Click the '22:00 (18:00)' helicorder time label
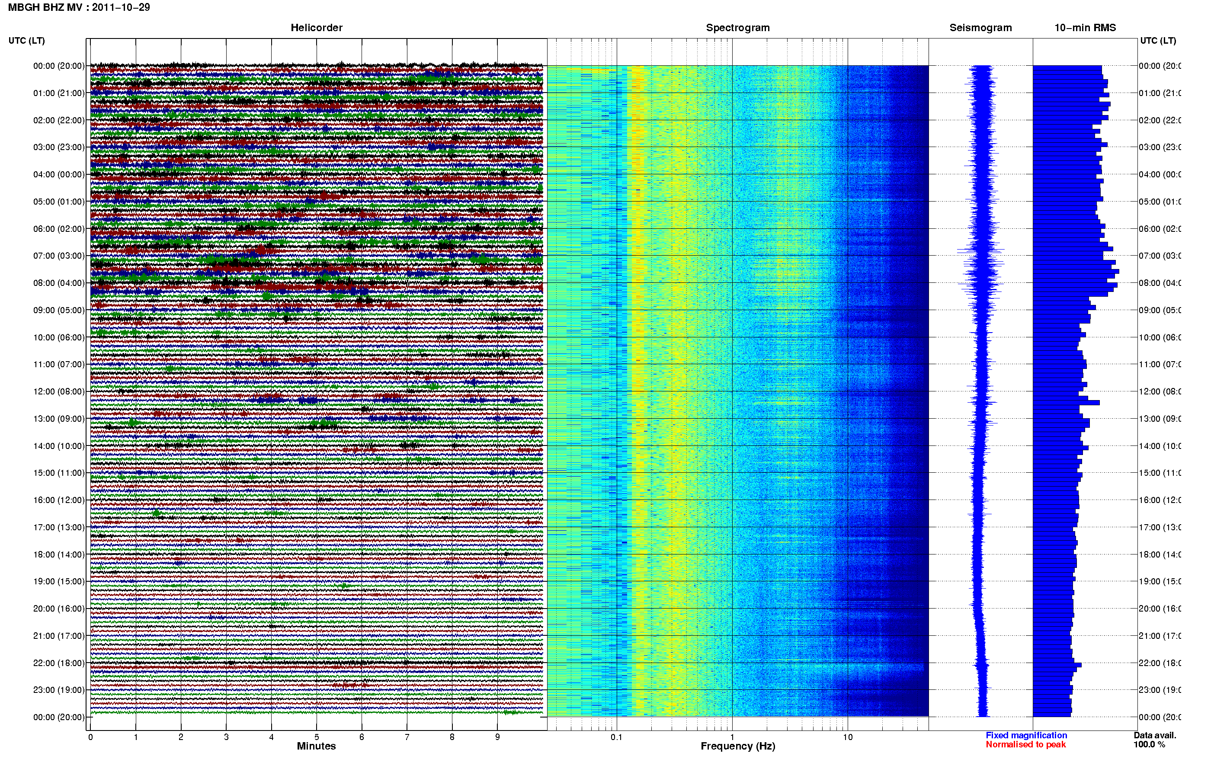 coord(59,663)
